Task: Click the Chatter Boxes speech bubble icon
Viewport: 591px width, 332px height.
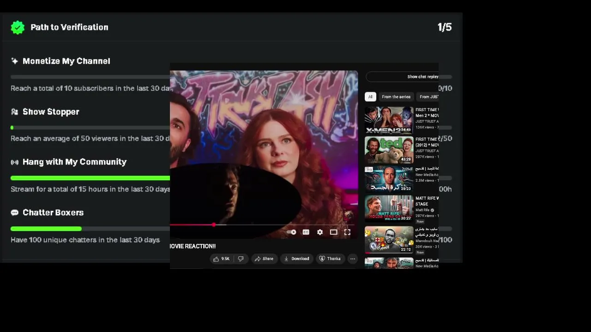Action: [x=14, y=213]
